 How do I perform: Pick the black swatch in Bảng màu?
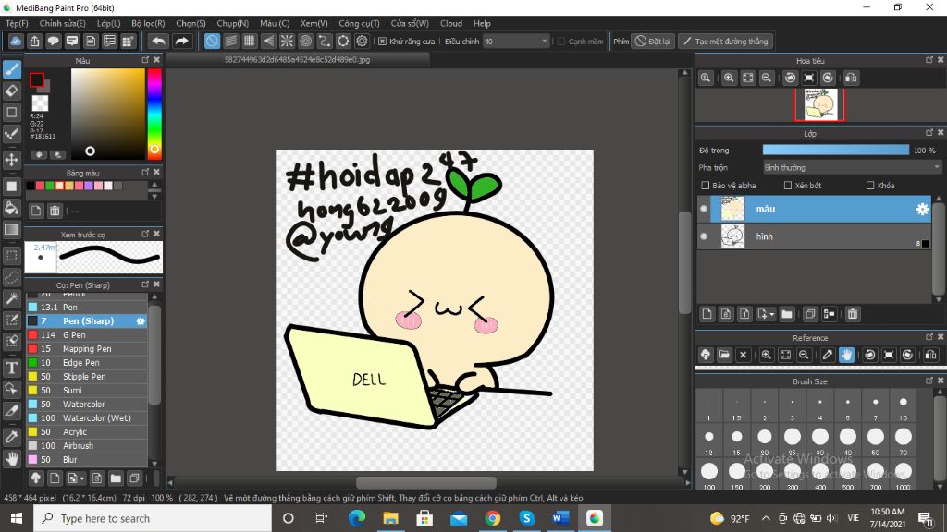[31, 186]
